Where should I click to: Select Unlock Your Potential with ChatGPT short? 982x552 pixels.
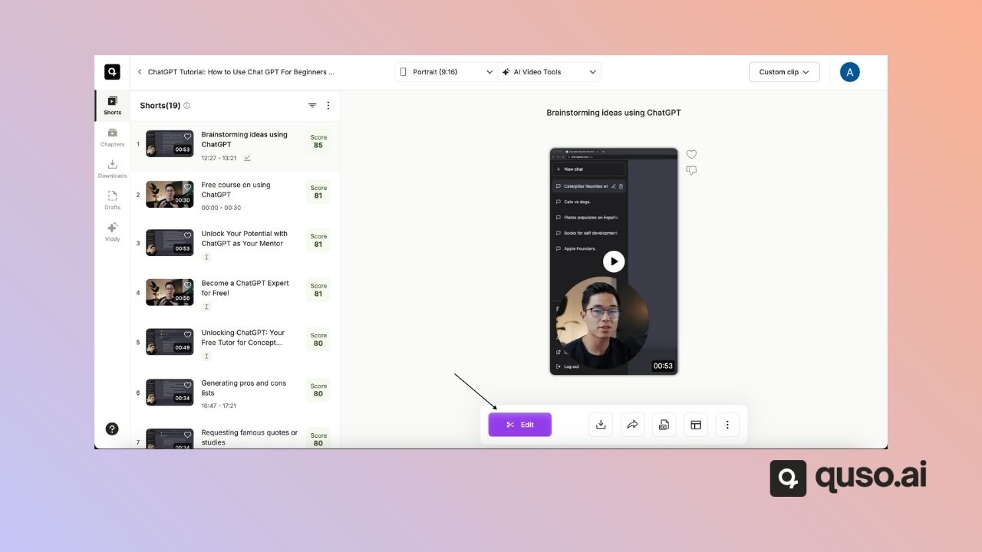point(235,244)
